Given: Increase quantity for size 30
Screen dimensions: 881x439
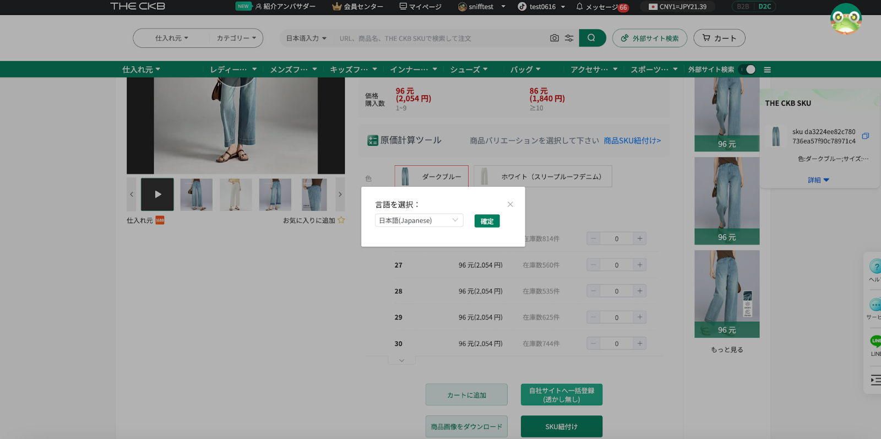Looking at the screenshot, I should coord(640,343).
